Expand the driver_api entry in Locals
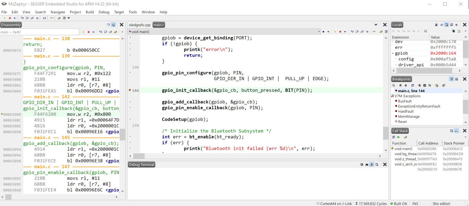Screen dimensions: 469x206 coord(396,65)
